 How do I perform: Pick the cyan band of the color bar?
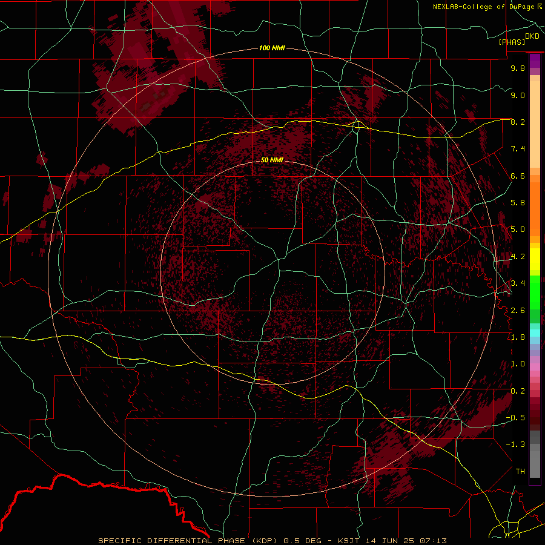pos(535,332)
